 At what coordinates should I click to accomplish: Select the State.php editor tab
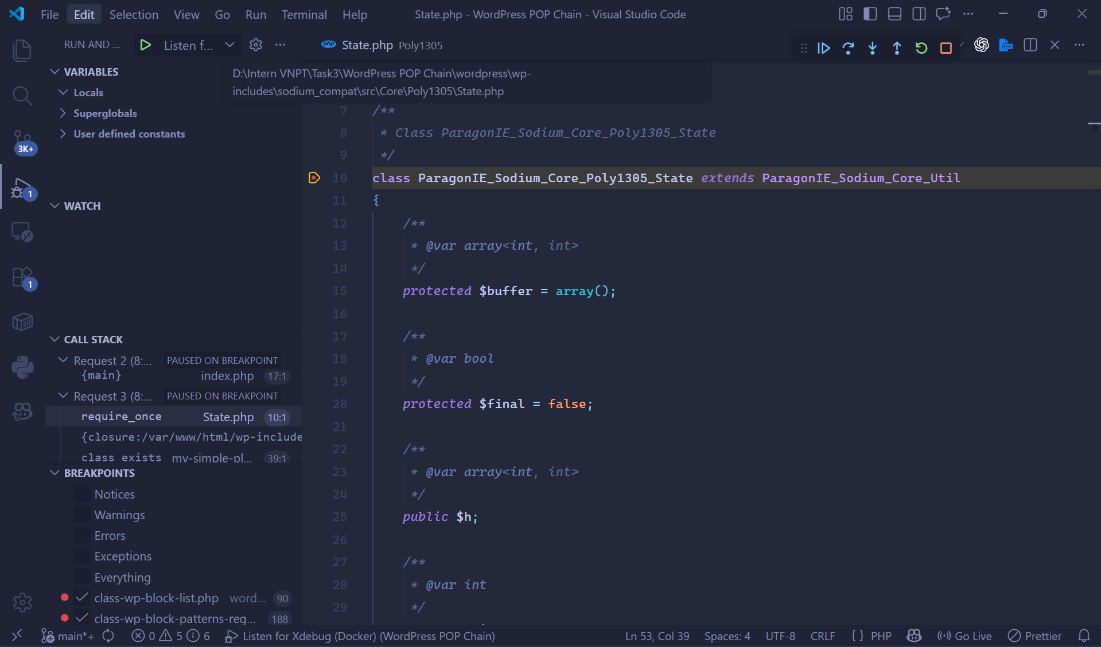point(382,45)
